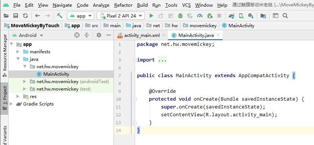Click MoveMickeyByTouch breadcrumb

(32, 26)
